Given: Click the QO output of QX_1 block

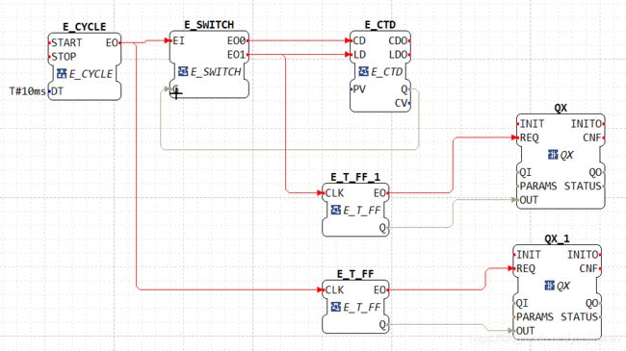Looking at the screenshot, I should [x=592, y=303].
